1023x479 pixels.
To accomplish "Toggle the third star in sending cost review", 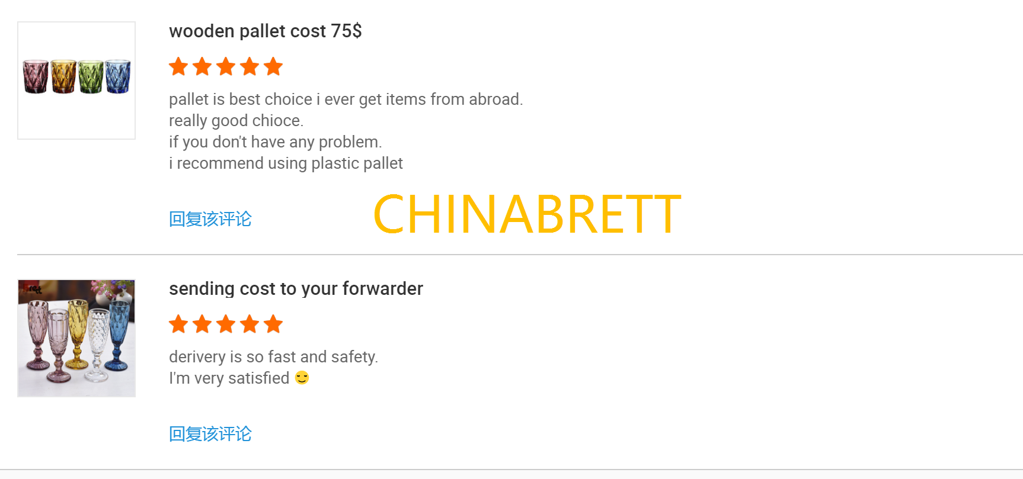I will tap(226, 324).
